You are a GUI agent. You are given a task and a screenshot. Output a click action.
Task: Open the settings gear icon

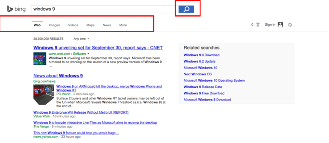click(x=290, y=25)
